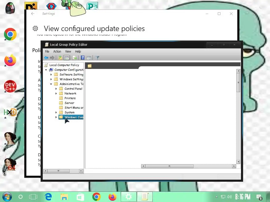This screenshot has height=202, width=270.
Task: Show hidden system tray icons arrow
Action: 217,197
